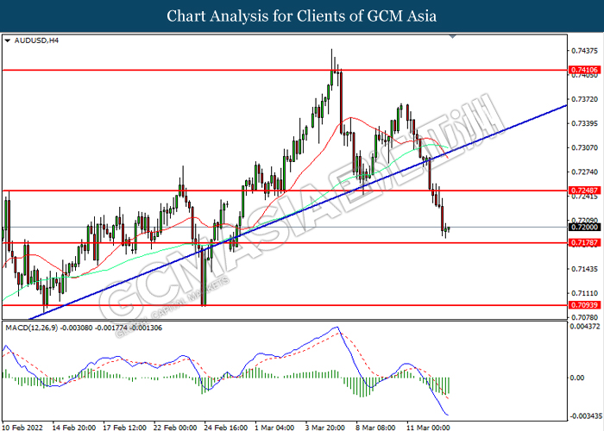Click the 0.71435 price axis value
The width and height of the screenshot is (604, 431).
click(584, 269)
